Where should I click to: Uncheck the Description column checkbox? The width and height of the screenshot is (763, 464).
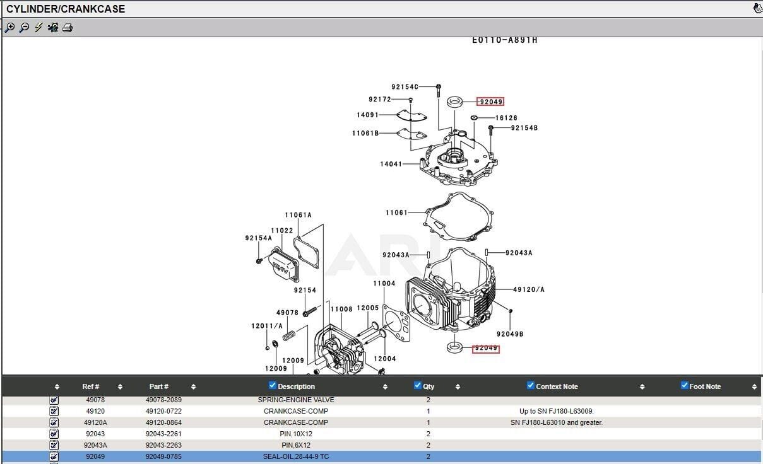(x=273, y=386)
